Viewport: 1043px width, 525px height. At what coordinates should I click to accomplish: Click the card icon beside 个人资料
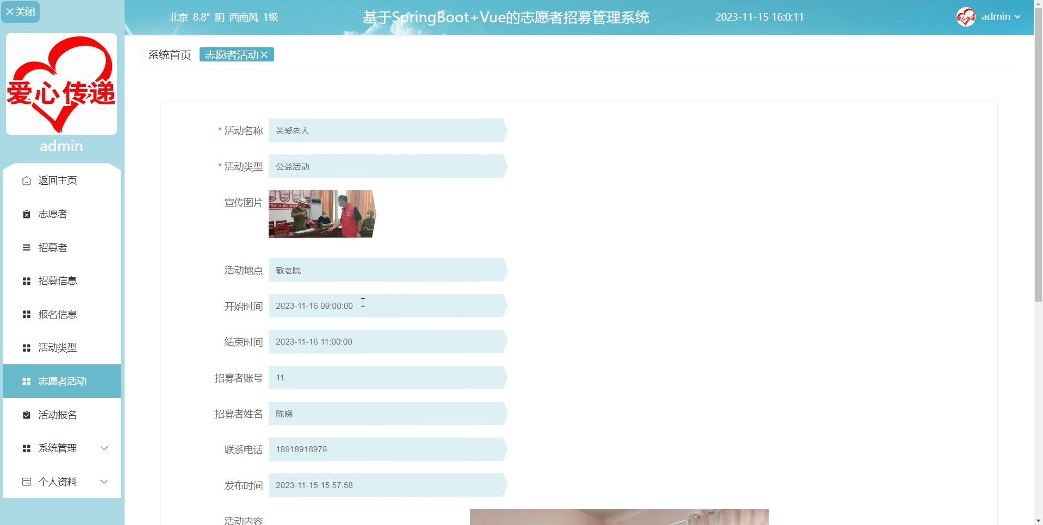(26, 482)
